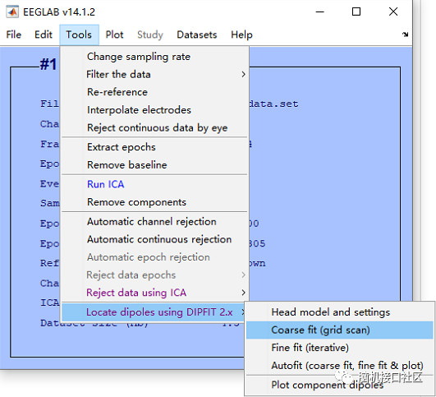Maximize the EEGLAB window
436x397 pixels.
[x=356, y=12]
